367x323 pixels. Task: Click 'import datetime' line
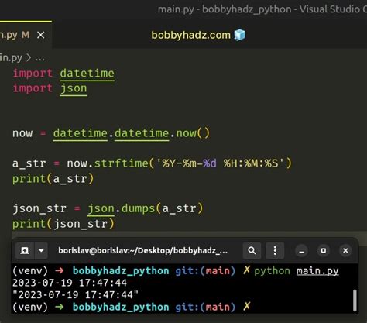pyautogui.click(x=63, y=74)
